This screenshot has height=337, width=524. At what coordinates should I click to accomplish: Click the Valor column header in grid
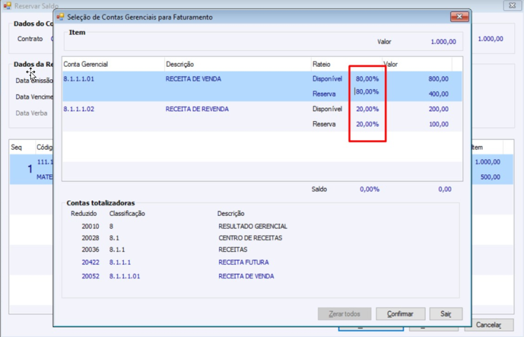click(x=417, y=64)
